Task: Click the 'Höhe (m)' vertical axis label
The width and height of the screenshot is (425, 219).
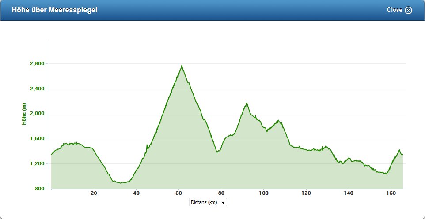Action: [25, 114]
